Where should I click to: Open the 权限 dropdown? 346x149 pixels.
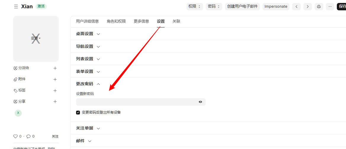click(x=194, y=6)
